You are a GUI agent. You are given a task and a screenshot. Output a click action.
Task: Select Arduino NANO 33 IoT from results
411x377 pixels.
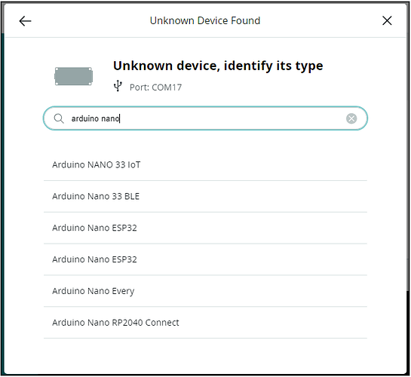coord(205,165)
